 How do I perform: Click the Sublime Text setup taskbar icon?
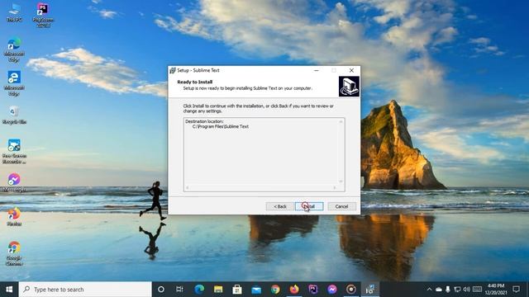coord(370,290)
